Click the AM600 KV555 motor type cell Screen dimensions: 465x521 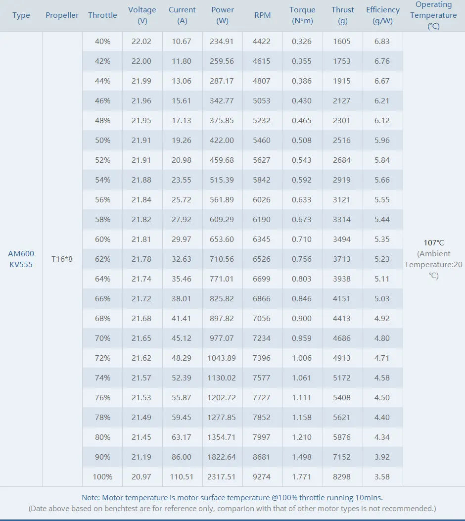[21, 259]
